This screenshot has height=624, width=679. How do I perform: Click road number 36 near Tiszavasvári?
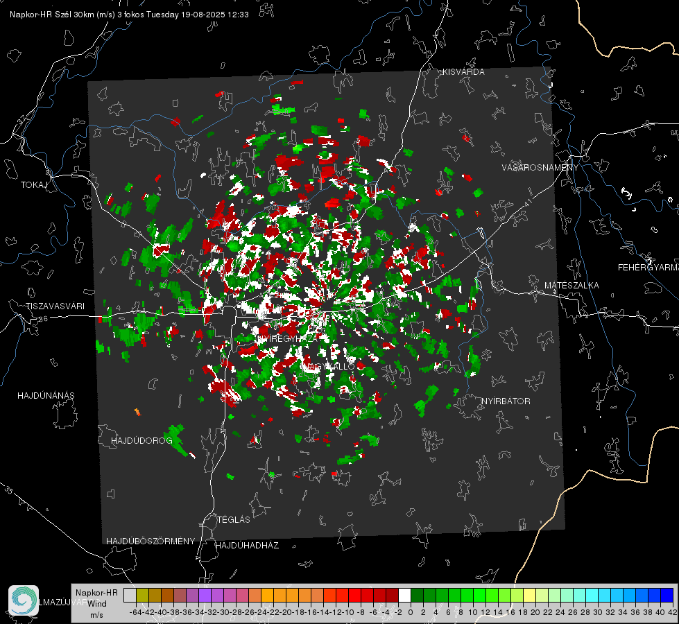click(43, 319)
